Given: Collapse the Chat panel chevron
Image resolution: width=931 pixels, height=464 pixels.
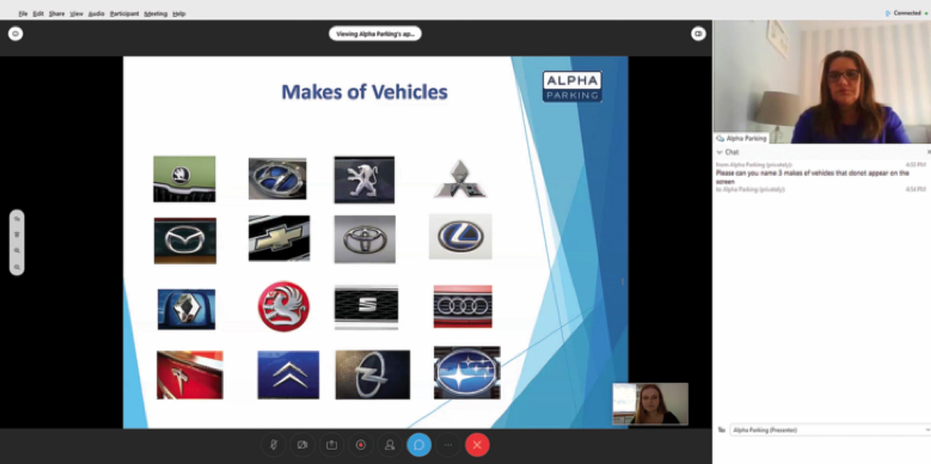Looking at the screenshot, I should [720, 152].
